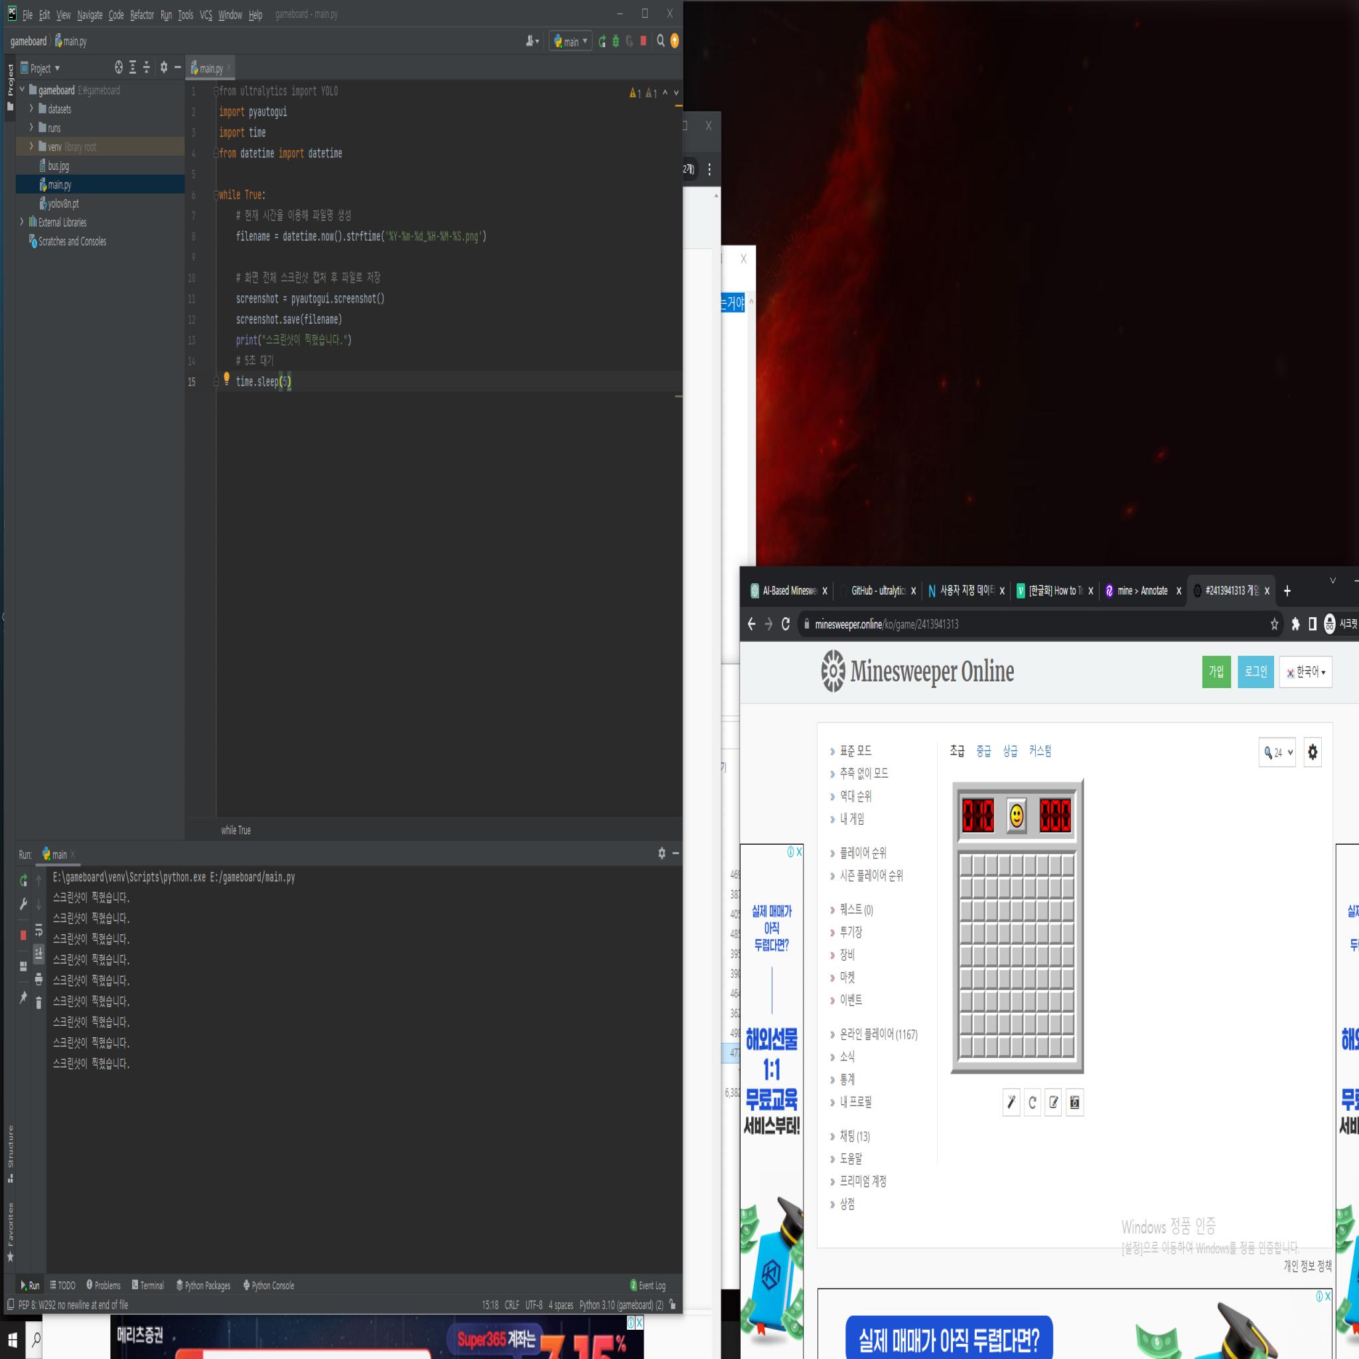Open the Code With Me user icon
The height and width of the screenshot is (1359, 1359).
click(x=532, y=42)
